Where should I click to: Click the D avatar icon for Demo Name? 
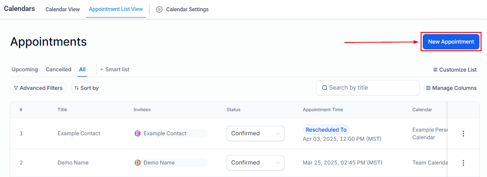tap(138, 163)
